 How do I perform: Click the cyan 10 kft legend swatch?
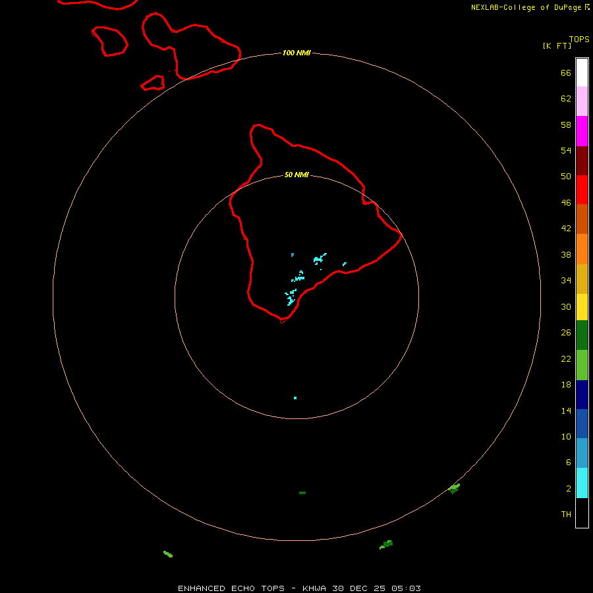582,483
